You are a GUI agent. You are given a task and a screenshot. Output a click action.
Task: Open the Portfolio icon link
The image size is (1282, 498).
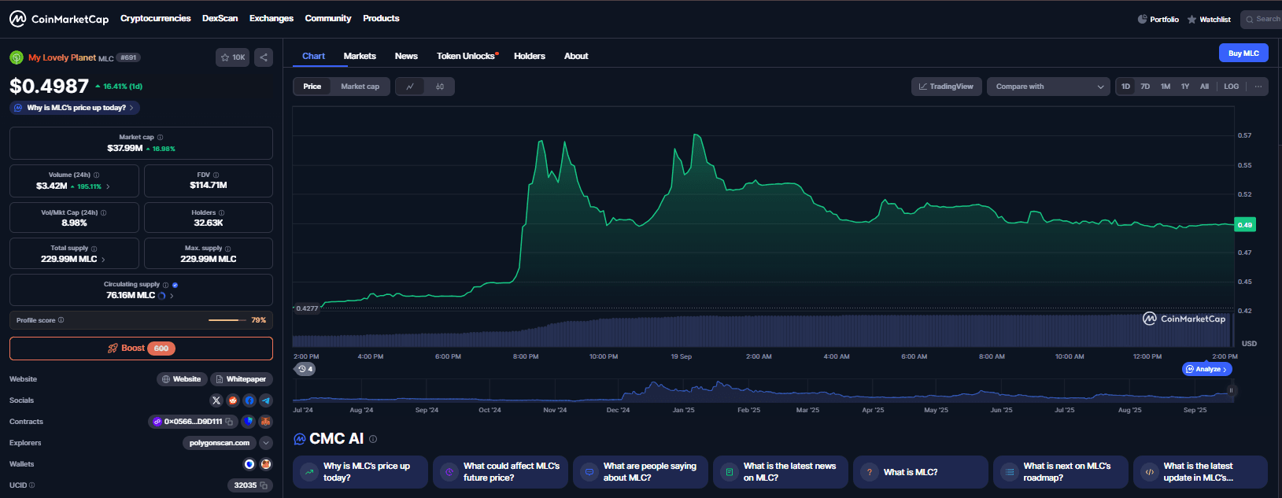click(1158, 19)
